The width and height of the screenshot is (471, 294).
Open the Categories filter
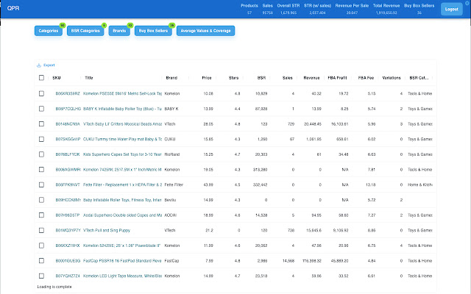tap(49, 31)
